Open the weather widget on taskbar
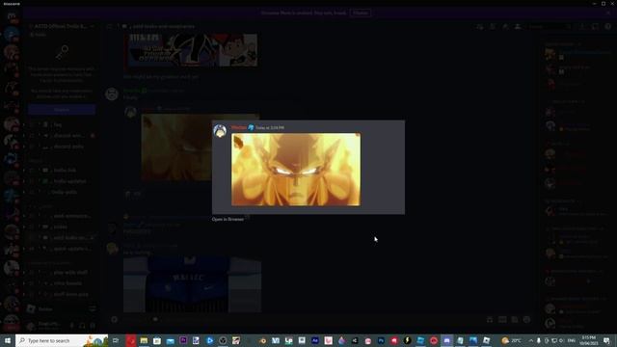 pyautogui.click(x=511, y=340)
